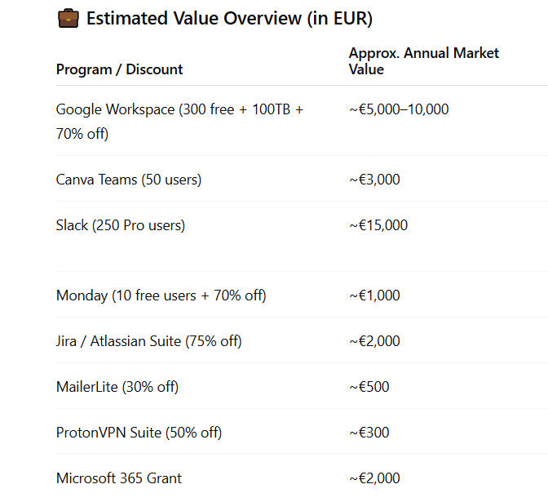Click the ~€2,000 value for Microsoft 365 Grant
548x502 pixels.
click(374, 478)
